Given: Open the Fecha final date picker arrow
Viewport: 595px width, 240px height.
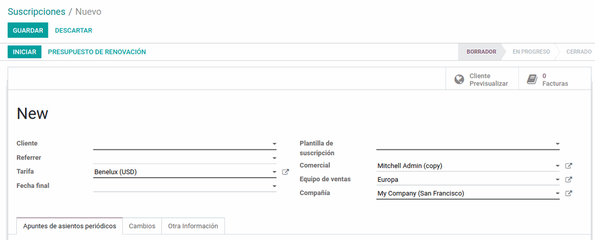Looking at the screenshot, I should pos(274,186).
